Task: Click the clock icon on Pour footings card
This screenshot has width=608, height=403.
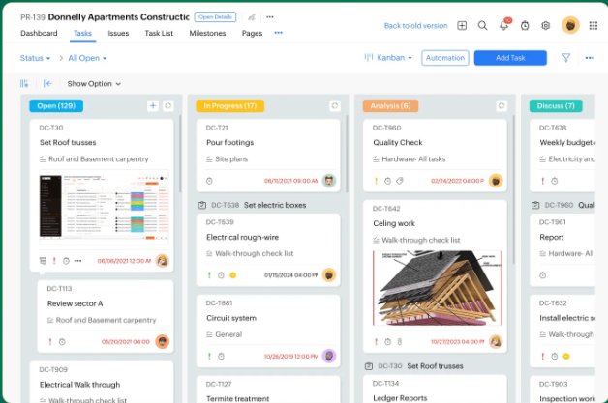Action: pyautogui.click(x=209, y=181)
